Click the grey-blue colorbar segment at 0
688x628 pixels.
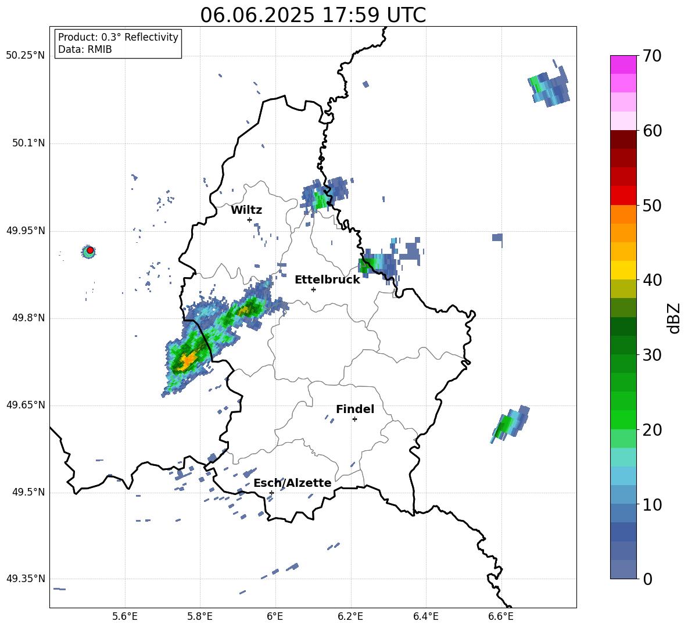[623, 569]
